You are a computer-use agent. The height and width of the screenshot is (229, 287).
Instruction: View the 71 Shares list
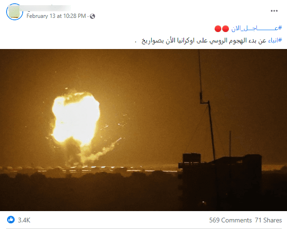(269, 220)
